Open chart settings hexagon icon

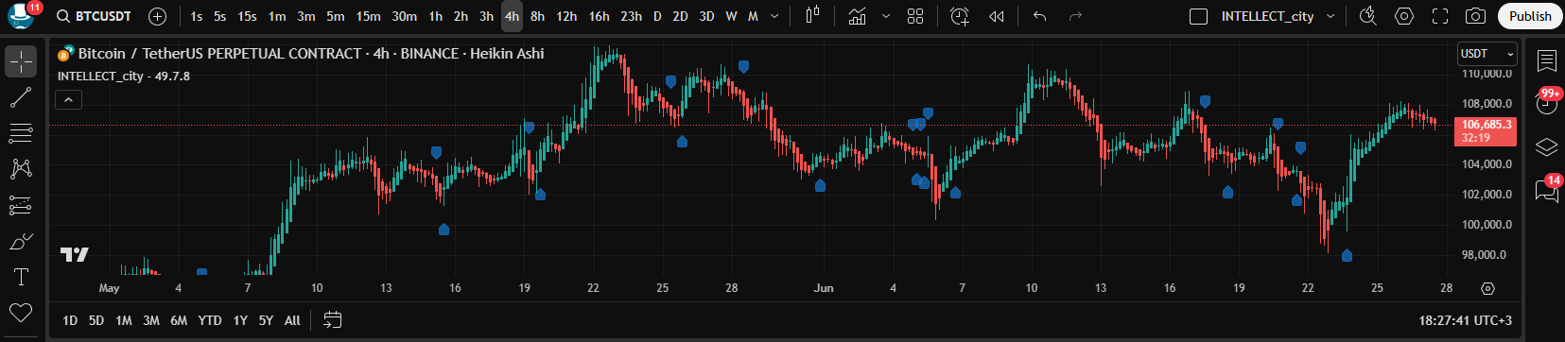tap(1404, 16)
